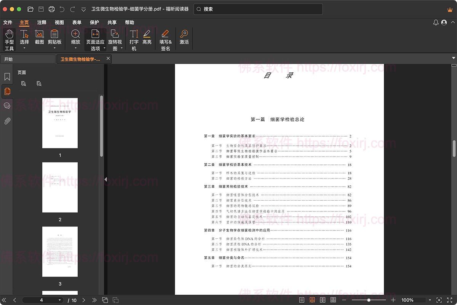Print the document using the printer icon
This screenshot has height=305, width=457.
click(x=52, y=9)
